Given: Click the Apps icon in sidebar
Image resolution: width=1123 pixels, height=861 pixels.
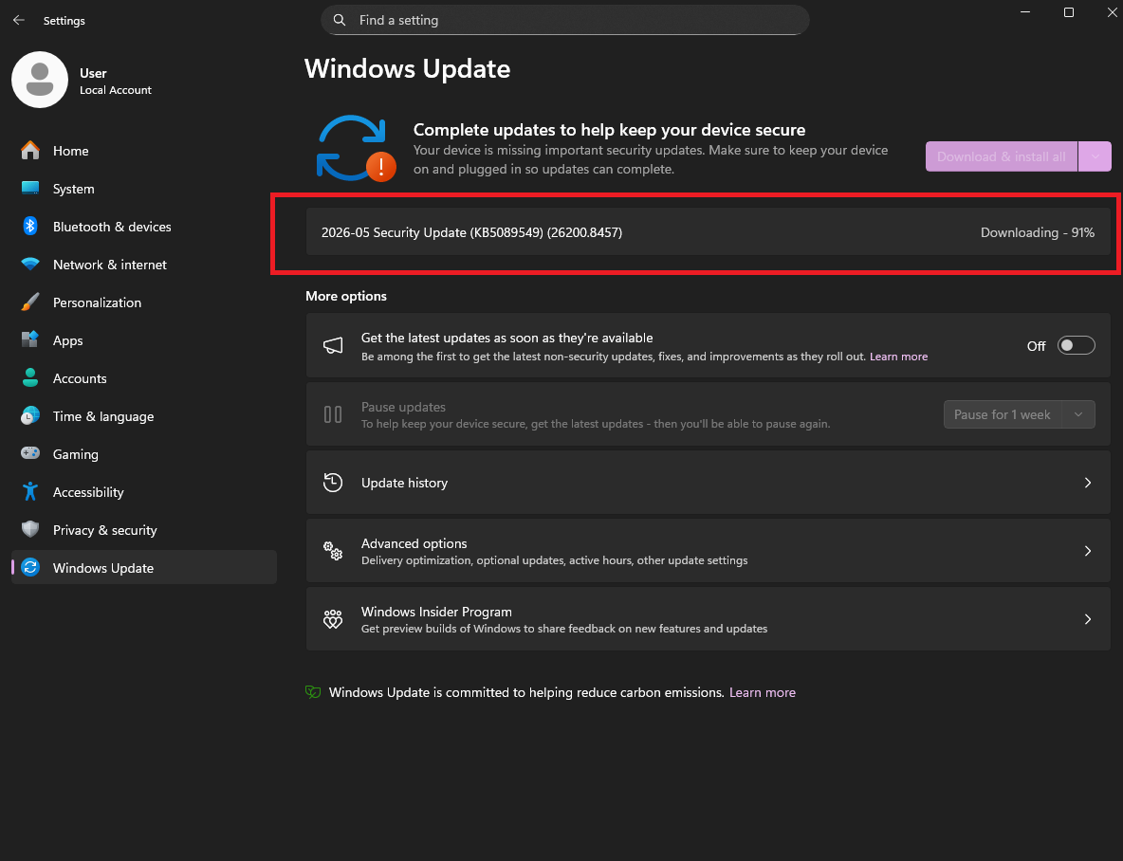Looking at the screenshot, I should click(30, 339).
